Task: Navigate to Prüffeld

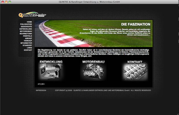Action: 27,36
